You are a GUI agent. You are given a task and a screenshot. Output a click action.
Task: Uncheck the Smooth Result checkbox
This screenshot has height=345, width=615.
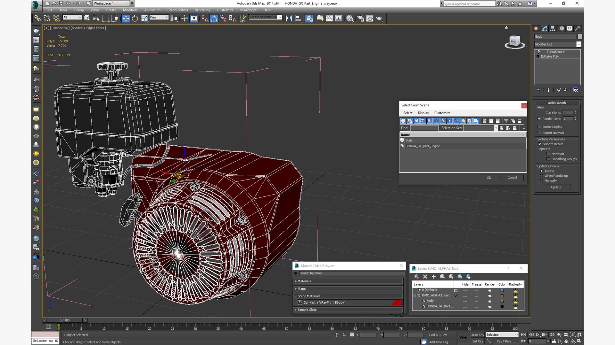click(540, 144)
